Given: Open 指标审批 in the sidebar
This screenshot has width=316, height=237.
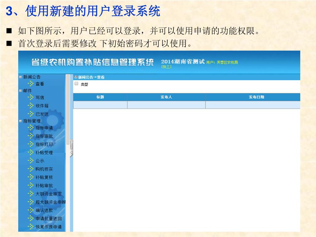Looking at the screenshot, I should [x=44, y=136].
